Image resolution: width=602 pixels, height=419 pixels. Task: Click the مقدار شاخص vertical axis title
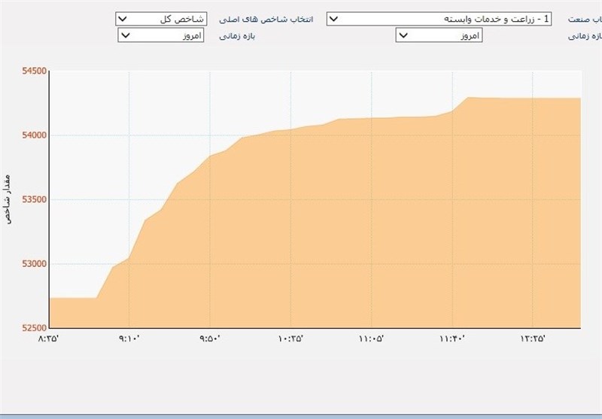(10, 200)
